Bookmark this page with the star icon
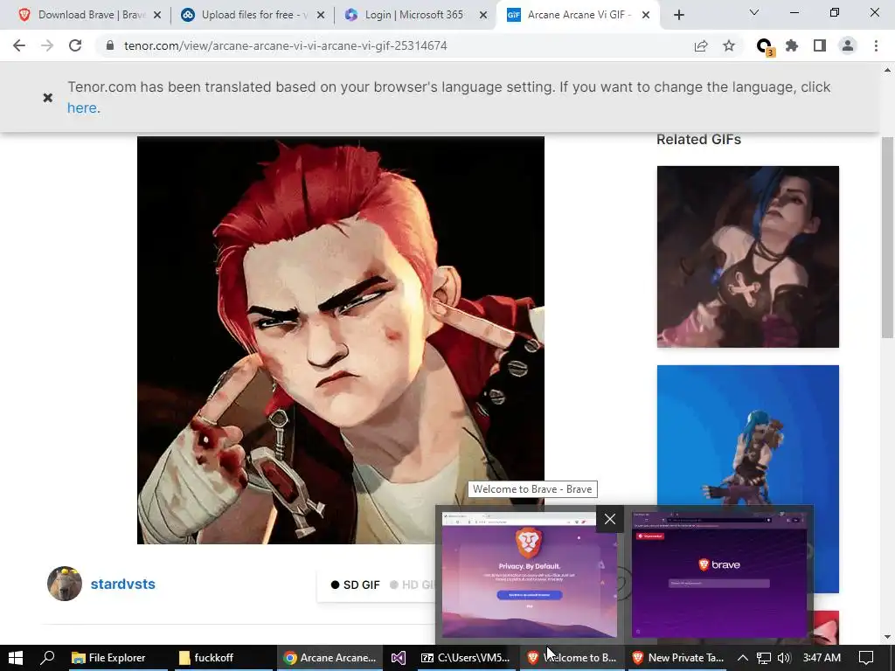This screenshot has width=895, height=671. (x=729, y=45)
